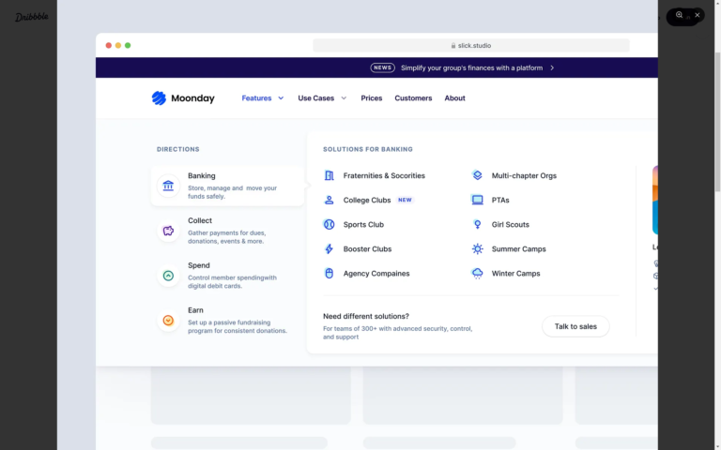Expand the Use Cases dropdown chevron
This screenshot has height=450, width=721.
tap(344, 97)
